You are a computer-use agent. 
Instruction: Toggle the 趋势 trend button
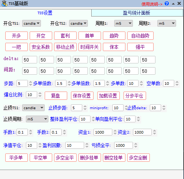114,36
